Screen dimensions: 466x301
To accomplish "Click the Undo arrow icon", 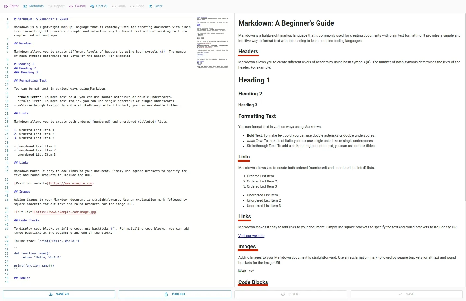I will coord(114,6).
